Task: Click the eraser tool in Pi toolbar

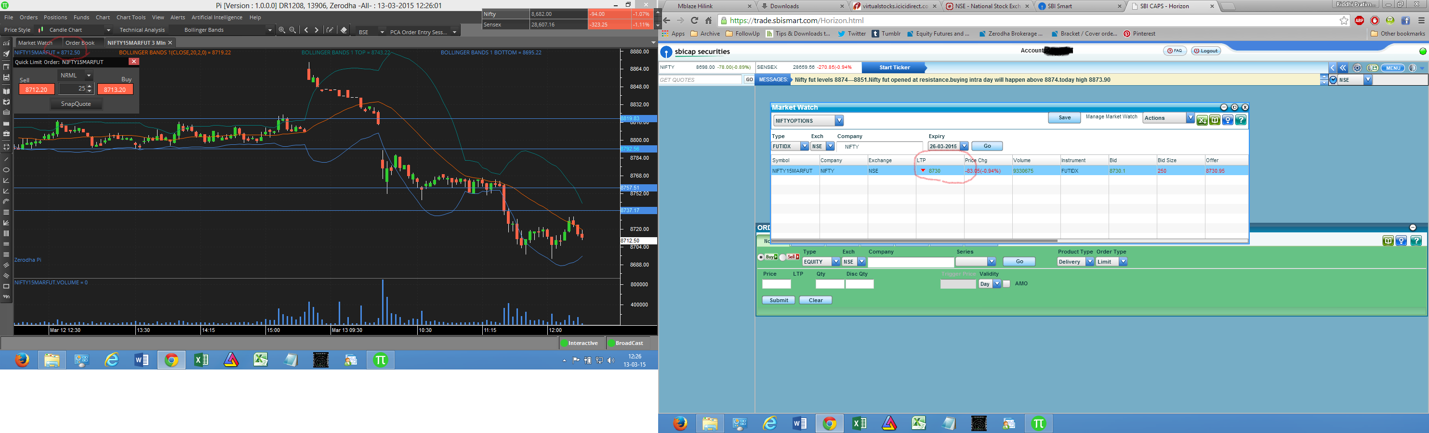Action: (x=344, y=30)
